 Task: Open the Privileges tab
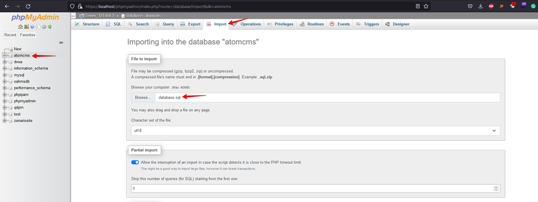click(280, 24)
